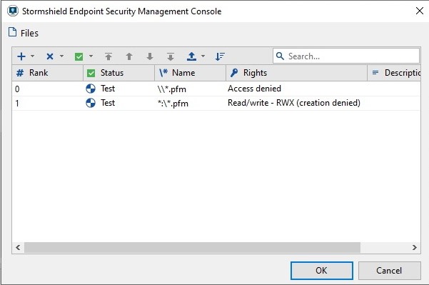The image size is (429, 285).
Task: Click the export upload arrow icon
Action: click(x=191, y=56)
